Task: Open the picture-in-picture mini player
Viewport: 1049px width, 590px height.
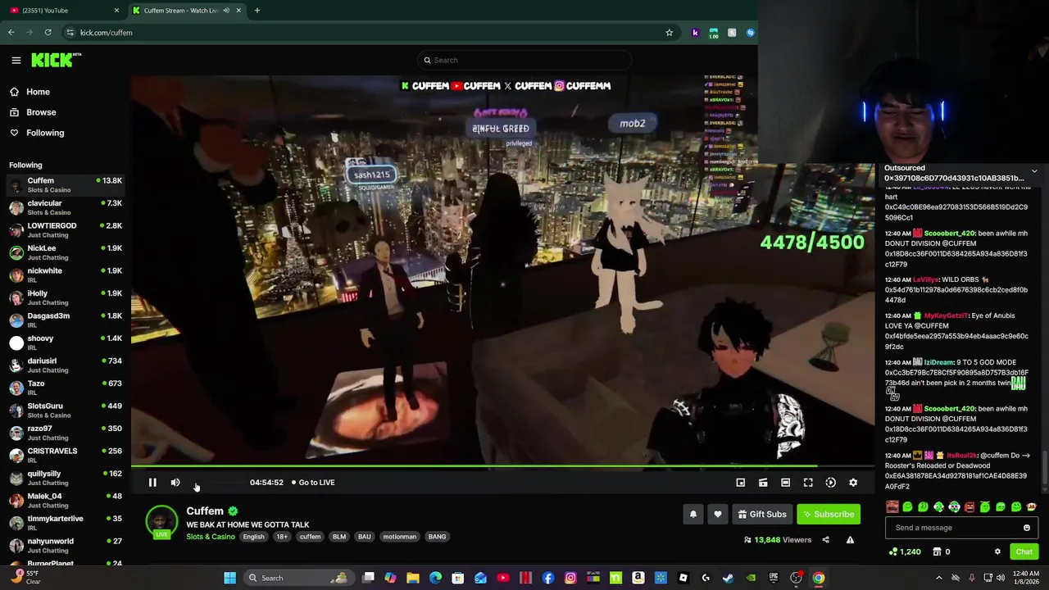Action: (x=740, y=483)
